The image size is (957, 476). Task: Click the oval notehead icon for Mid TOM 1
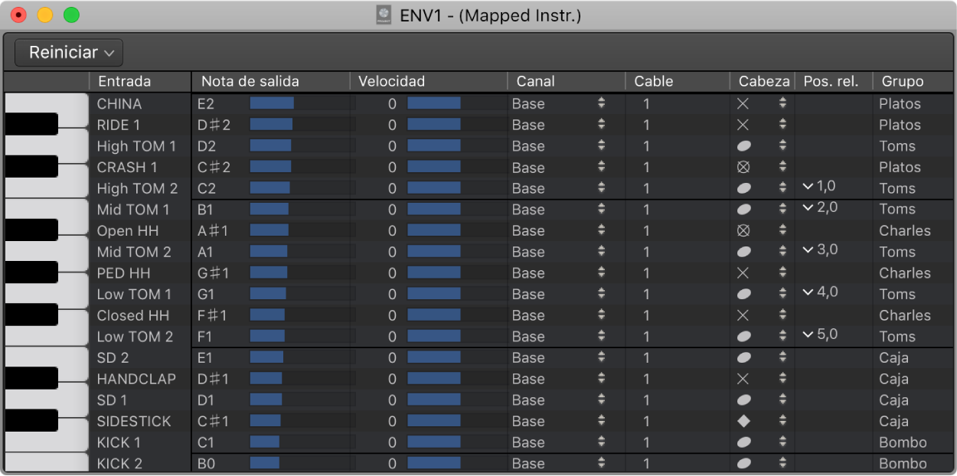click(x=743, y=210)
